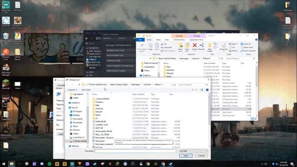Open help in the Change Icon dialog
297x167 pixels.
coord(207,90)
